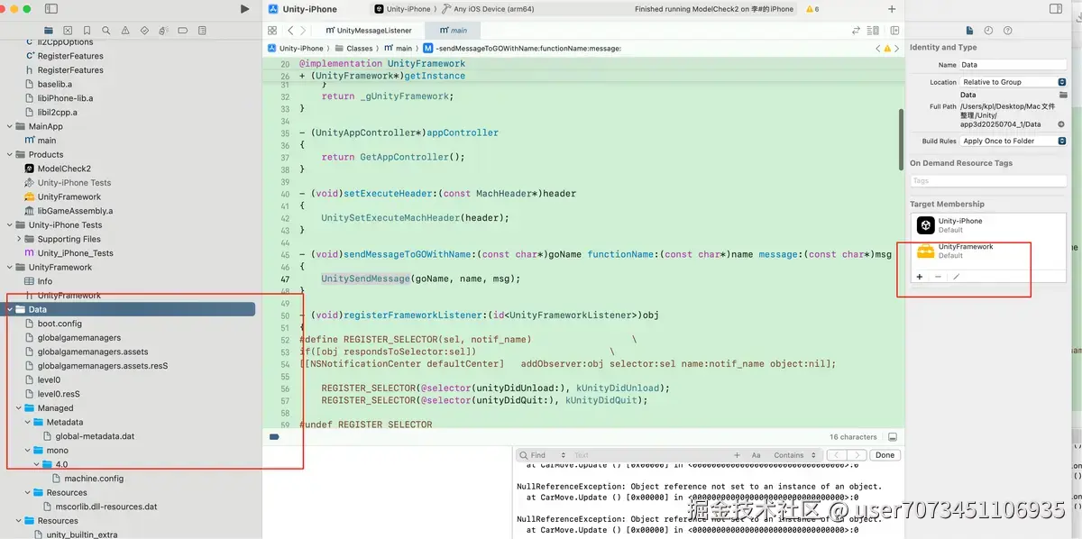This screenshot has width=1082, height=539.
Task: Edit target membership with pencil icon
Action: (956, 277)
